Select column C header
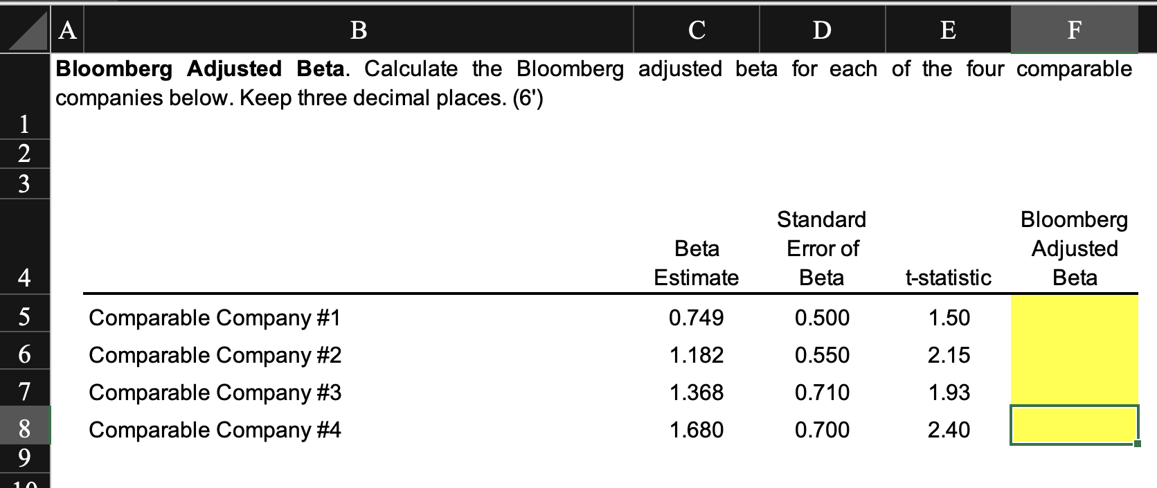 pyautogui.click(x=697, y=29)
